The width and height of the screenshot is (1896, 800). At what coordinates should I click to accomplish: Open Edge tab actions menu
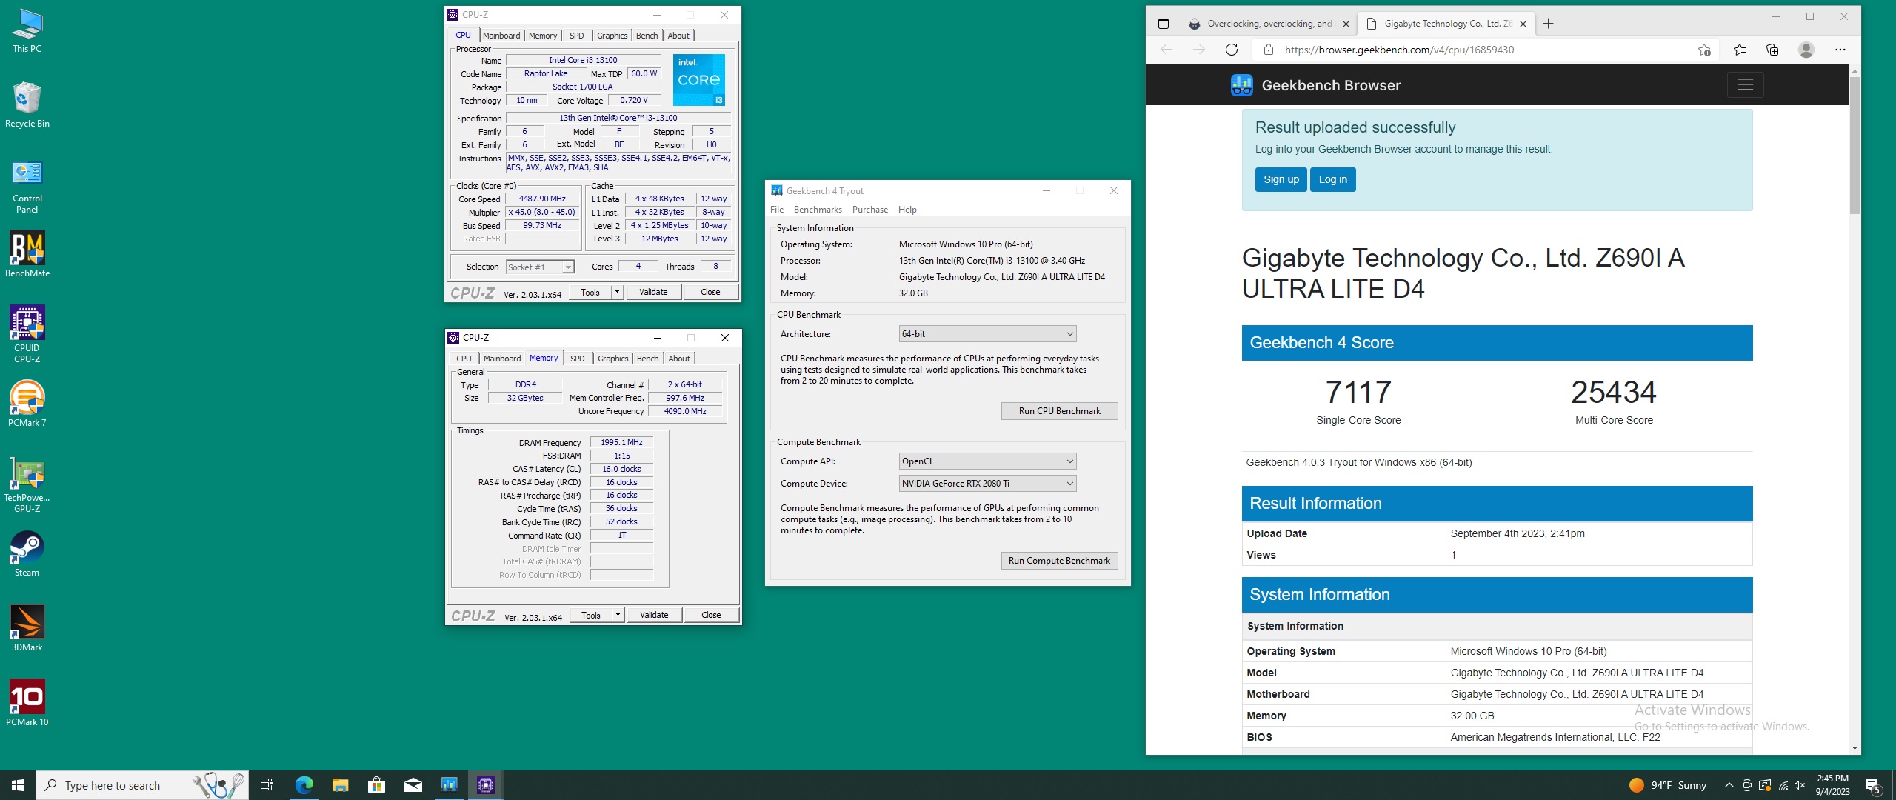[x=1164, y=24]
